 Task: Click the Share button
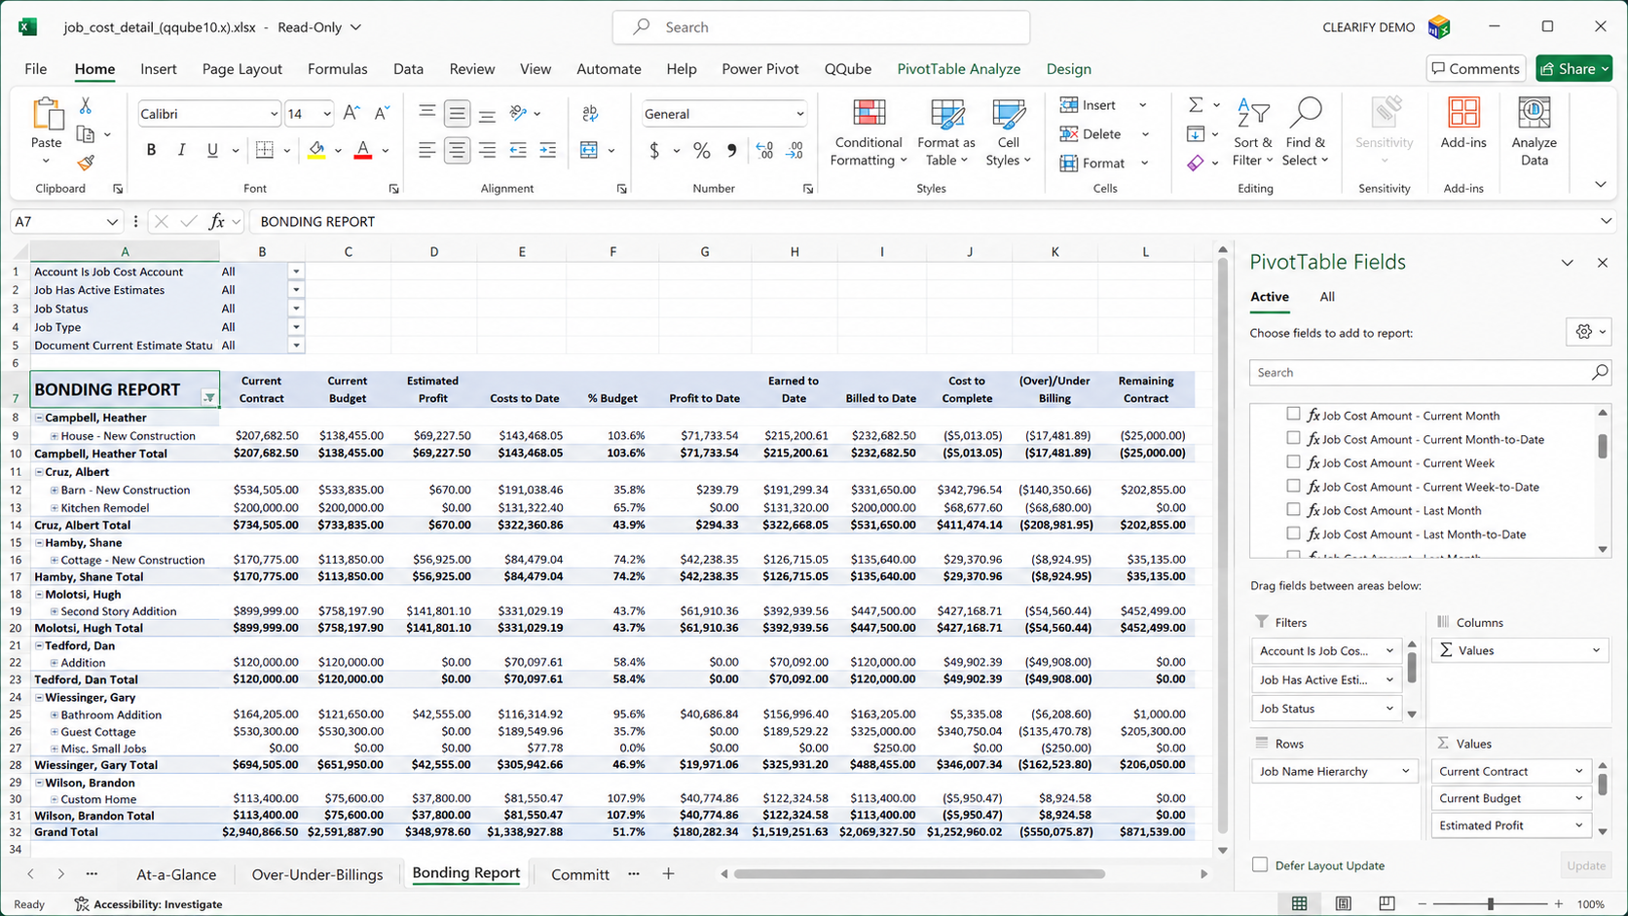coord(1574,68)
